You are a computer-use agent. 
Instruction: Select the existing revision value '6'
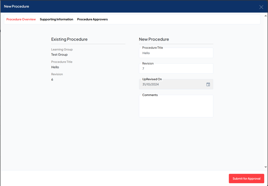click(52, 80)
